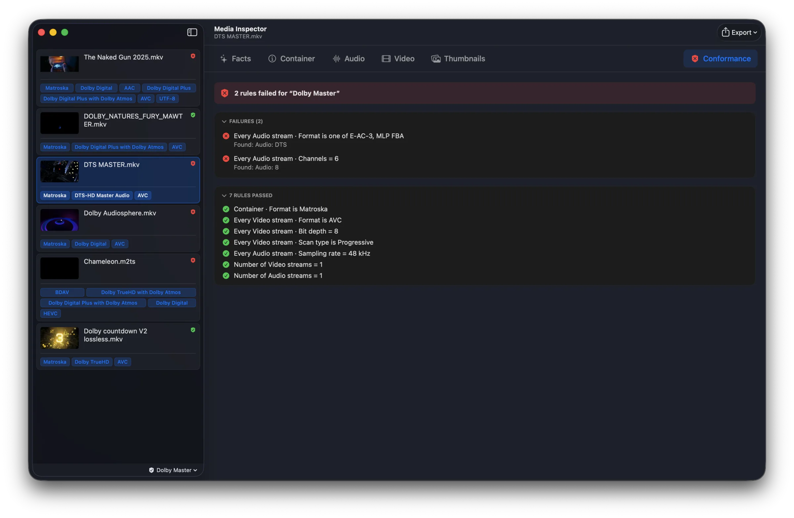Click passed status badge on Dolby countdown V2 lossless.mkv

tap(193, 330)
